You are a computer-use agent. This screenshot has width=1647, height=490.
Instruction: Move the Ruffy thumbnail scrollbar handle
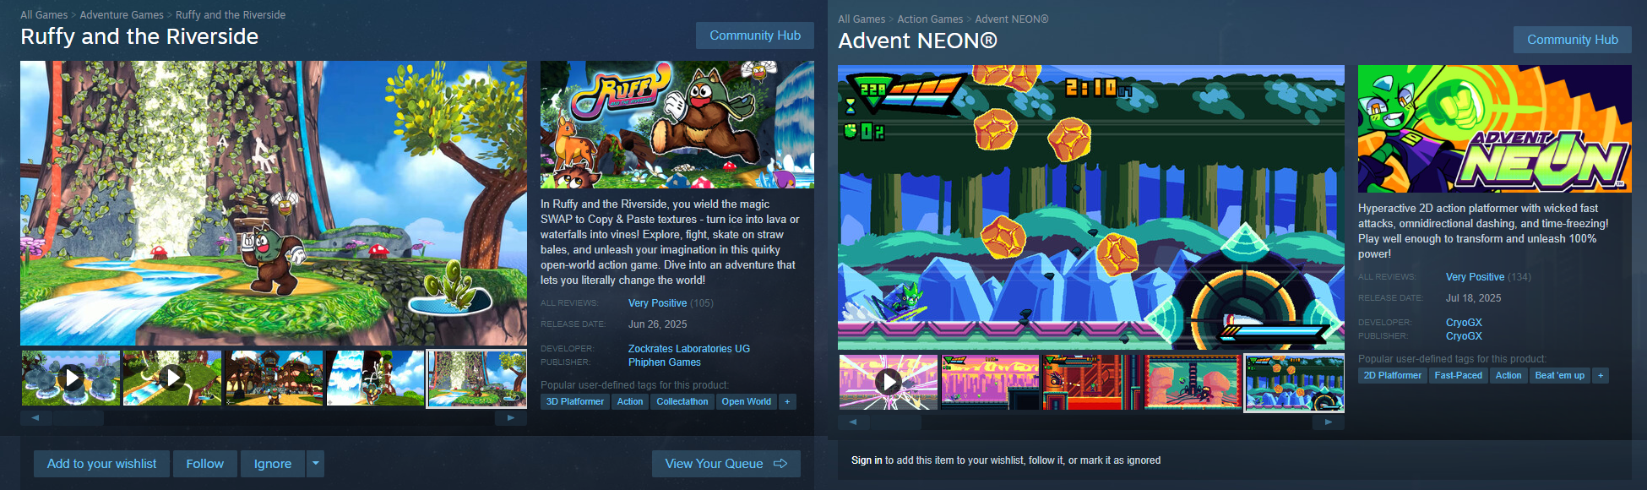tap(77, 417)
